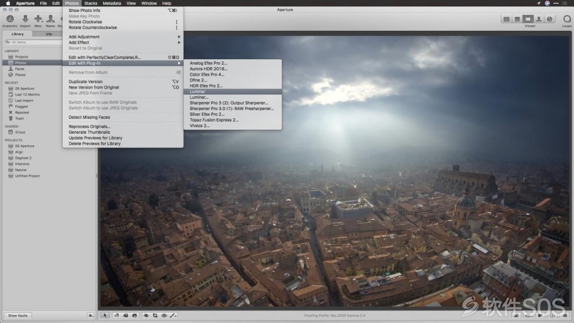The image size is (574, 323).
Task: Switch to Browser grid view
Action: (x=506, y=19)
